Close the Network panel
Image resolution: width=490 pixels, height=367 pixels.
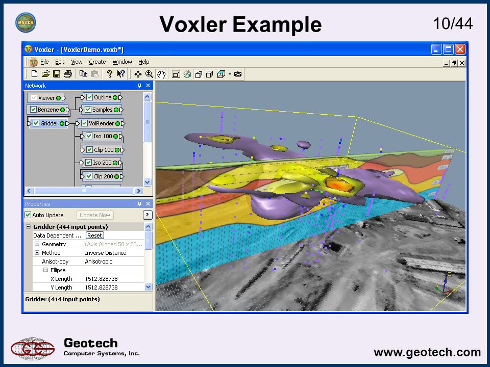pyautogui.click(x=148, y=86)
